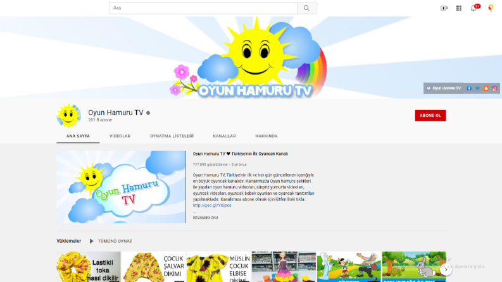Subscribe with the ABONE OL button

click(x=430, y=116)
